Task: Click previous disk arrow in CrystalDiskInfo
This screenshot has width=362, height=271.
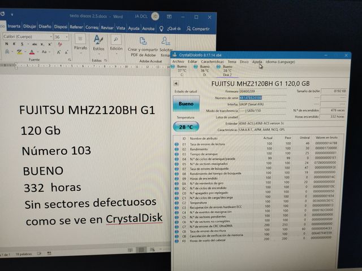Action: (x=176, y=84)
